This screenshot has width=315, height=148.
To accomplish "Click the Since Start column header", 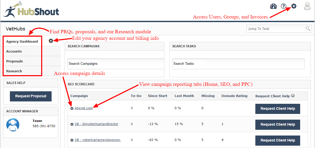I will pos(158,96).
